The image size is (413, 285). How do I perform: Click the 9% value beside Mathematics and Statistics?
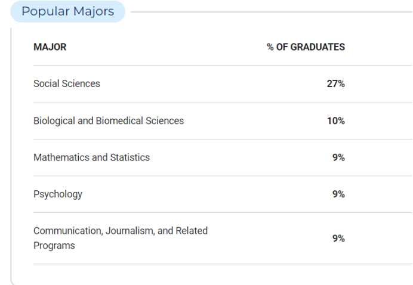(x=338, y=157)
